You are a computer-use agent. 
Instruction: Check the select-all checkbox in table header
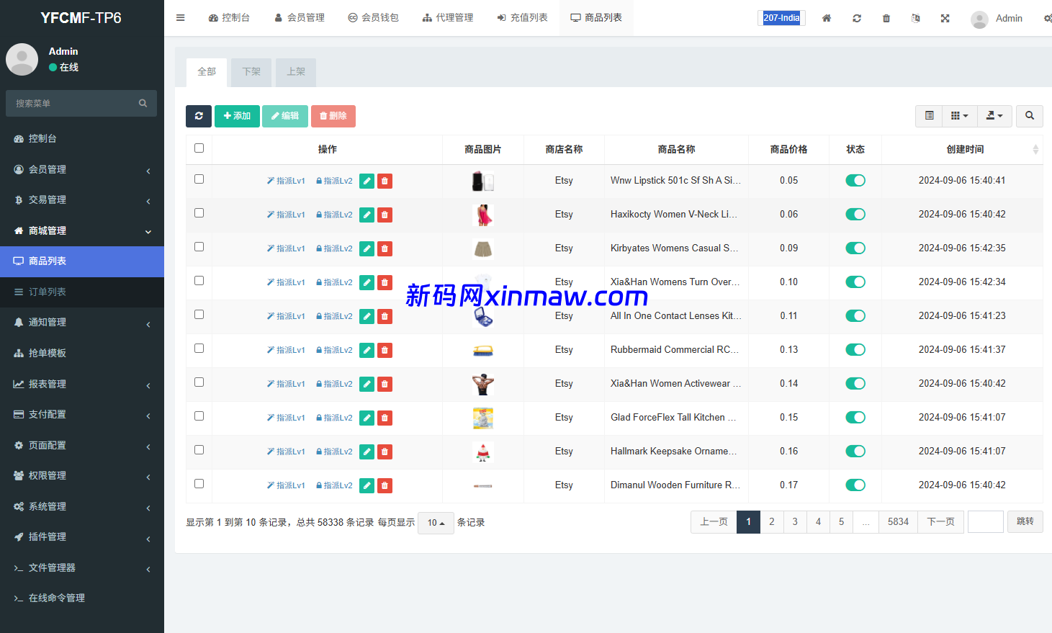(199, 148)
